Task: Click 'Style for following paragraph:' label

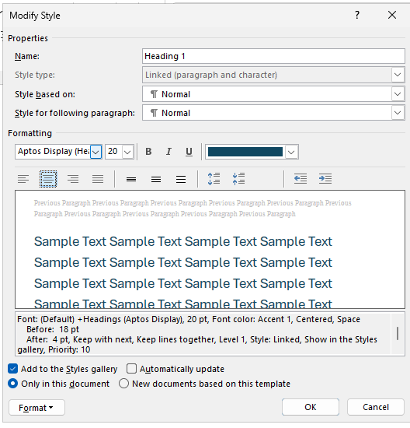Action: click(x=75, y=113)
